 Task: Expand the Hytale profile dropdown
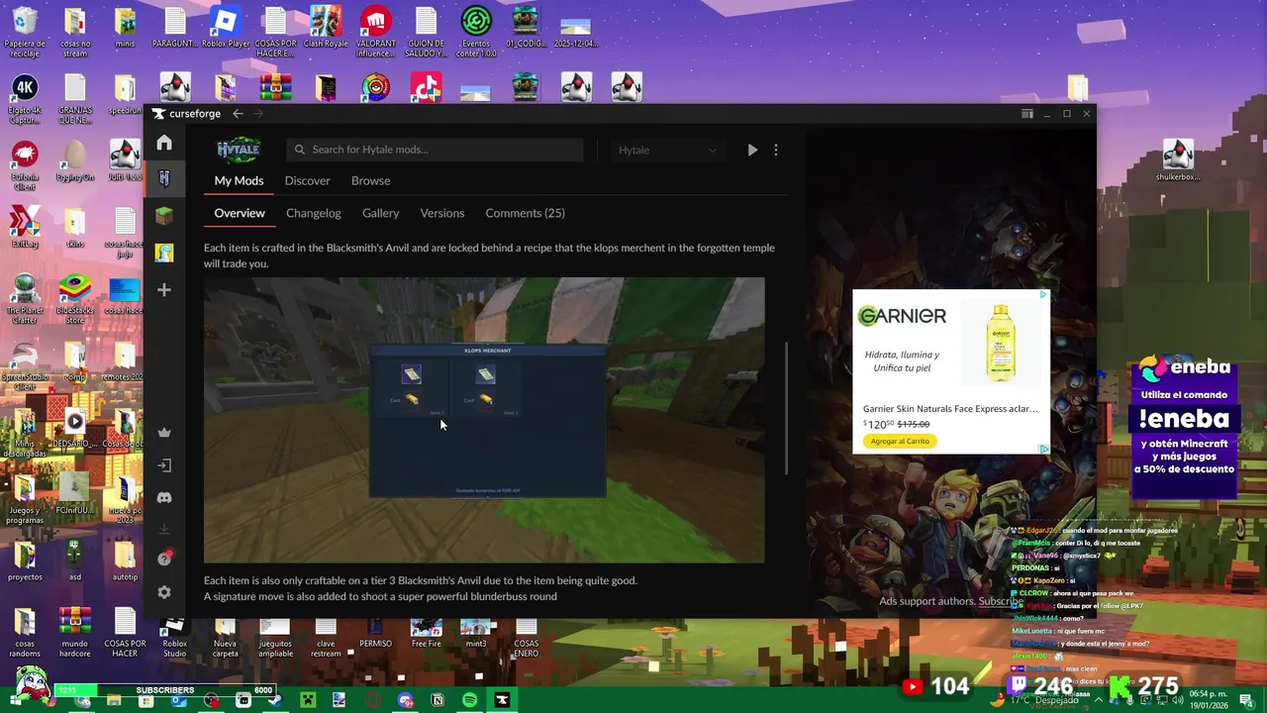(x=668, y=150)
